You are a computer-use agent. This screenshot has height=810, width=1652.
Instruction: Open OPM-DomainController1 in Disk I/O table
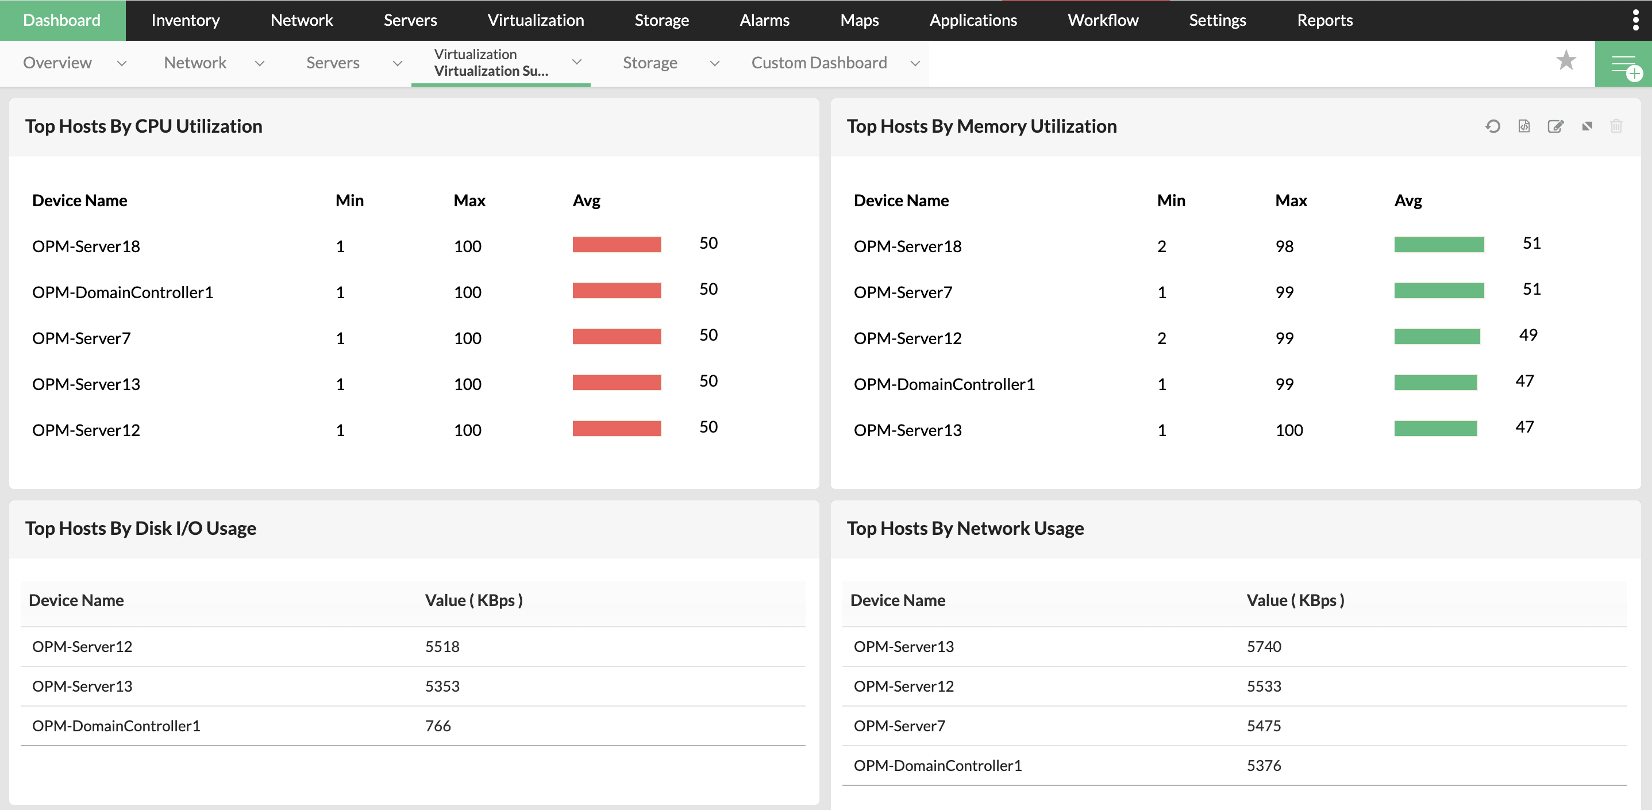tap(116, 726)
